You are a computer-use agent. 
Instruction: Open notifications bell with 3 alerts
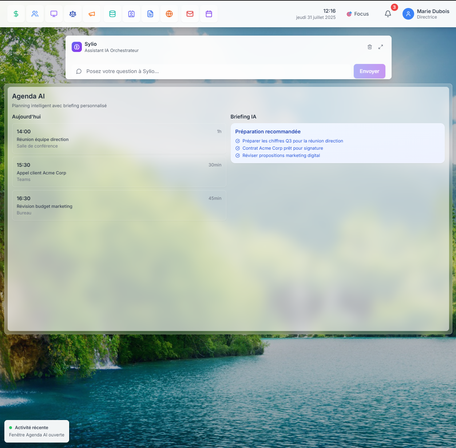388,14
